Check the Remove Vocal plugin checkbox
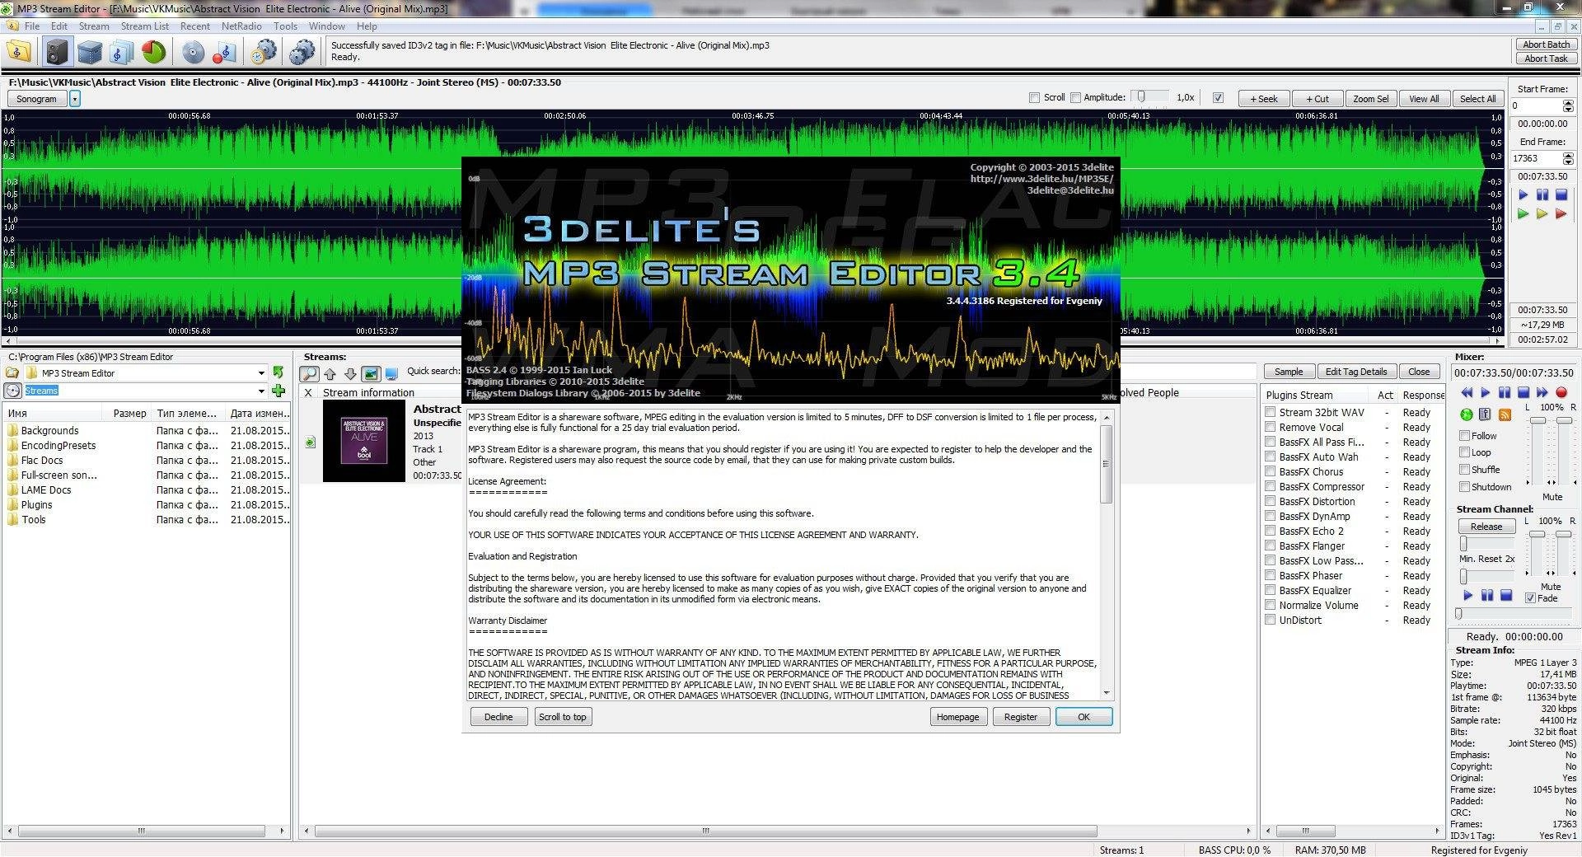 click(x=1271, y=427)
